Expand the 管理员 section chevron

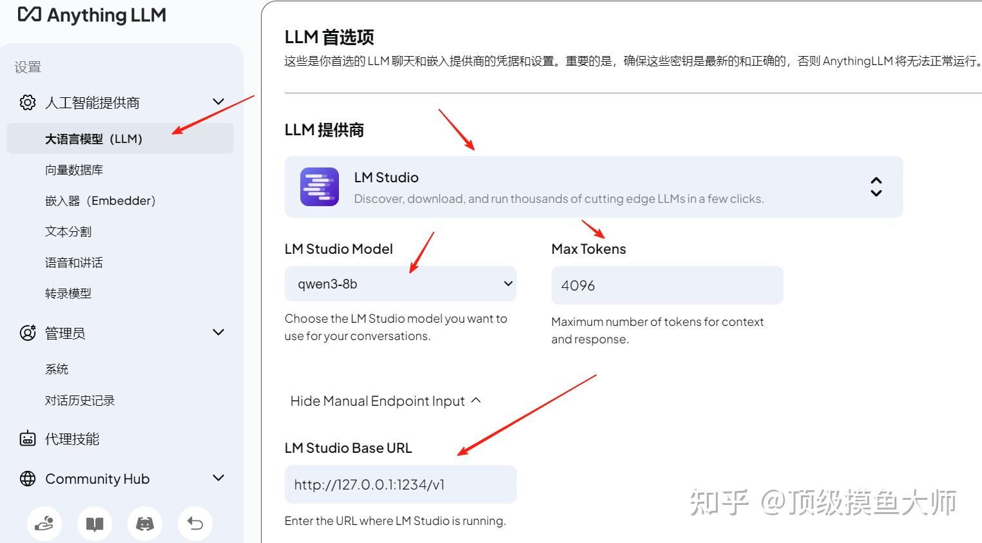pyautogui.click(x=218, y=332)
